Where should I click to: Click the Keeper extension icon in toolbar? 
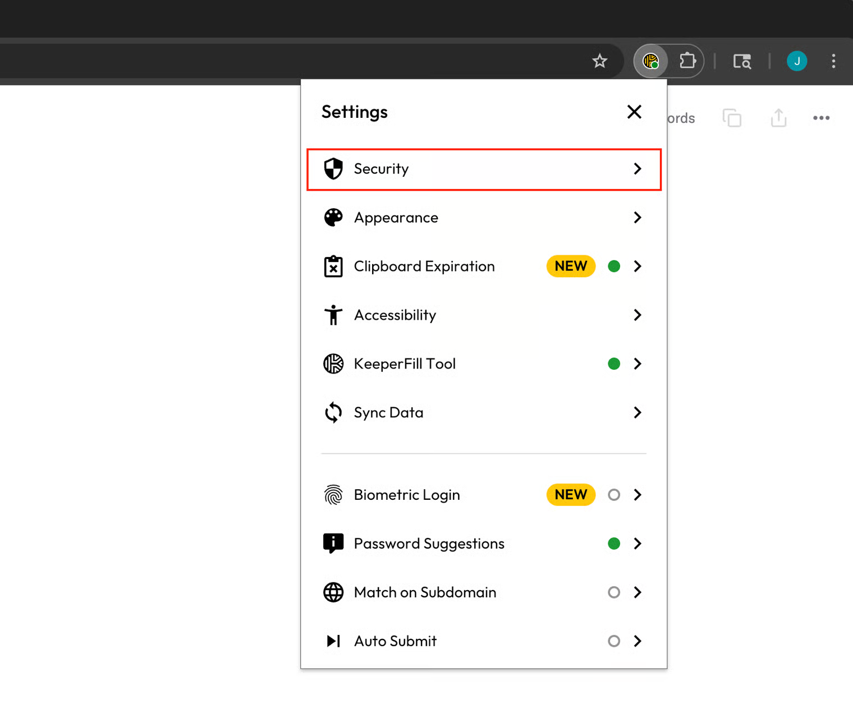(x=650, y=61)
